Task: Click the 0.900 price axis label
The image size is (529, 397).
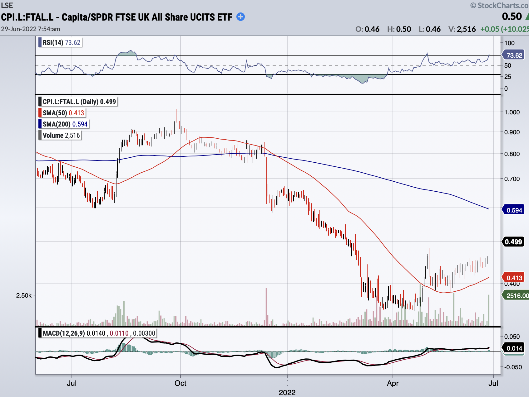Action: 512,132
